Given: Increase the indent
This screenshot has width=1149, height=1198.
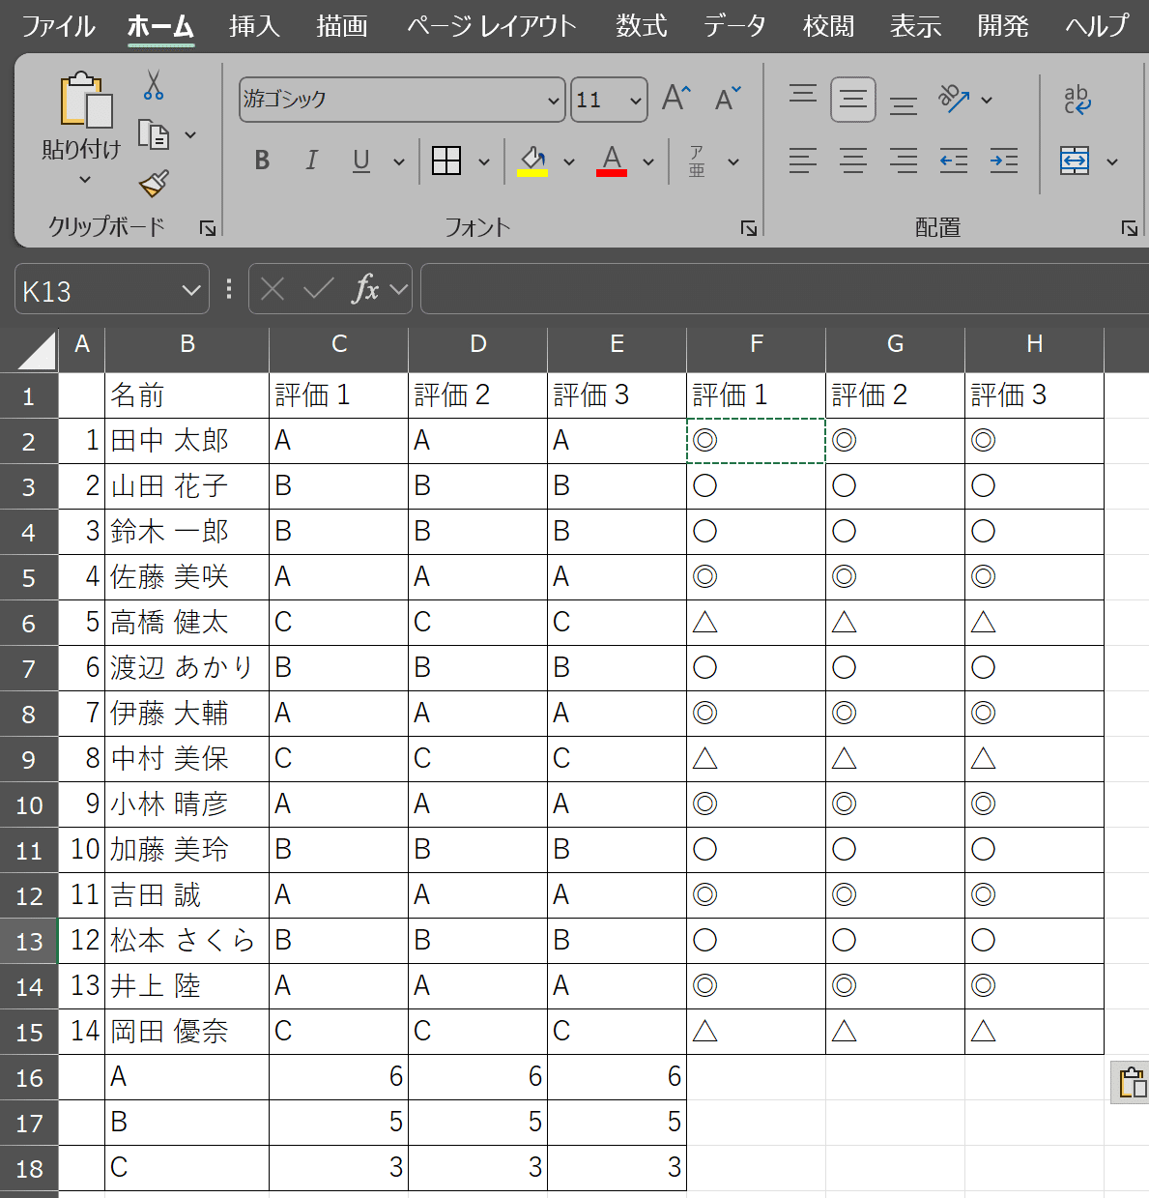Looking at the screenshot, I should pos(1004,161).
